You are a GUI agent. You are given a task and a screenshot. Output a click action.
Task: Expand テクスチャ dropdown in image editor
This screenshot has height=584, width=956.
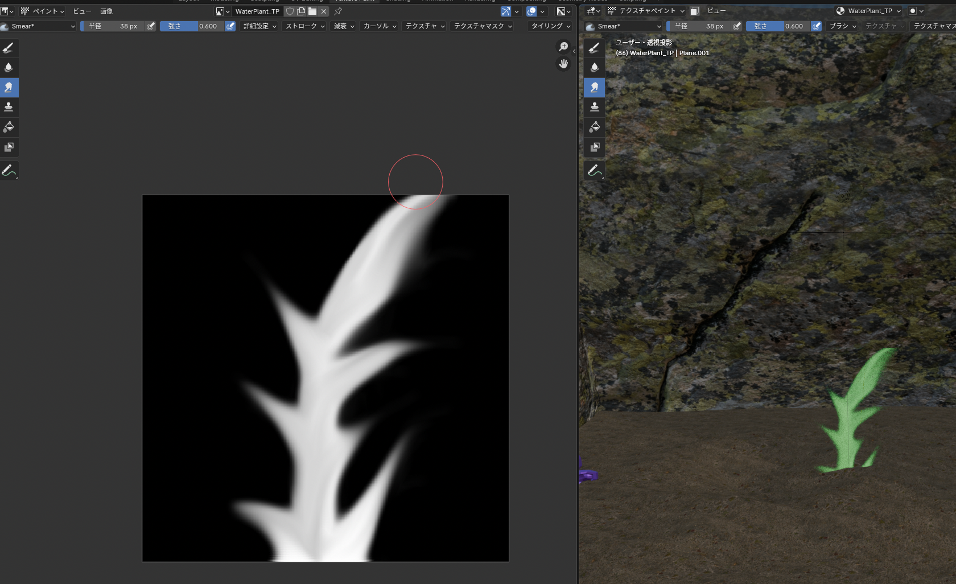click(x=425, y=26)
